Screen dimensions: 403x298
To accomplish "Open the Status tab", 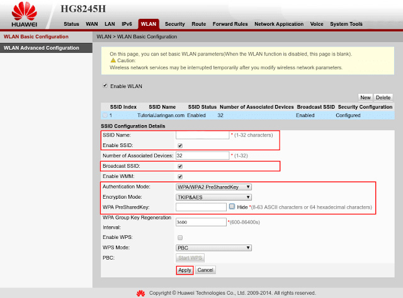I will point(71,24).
